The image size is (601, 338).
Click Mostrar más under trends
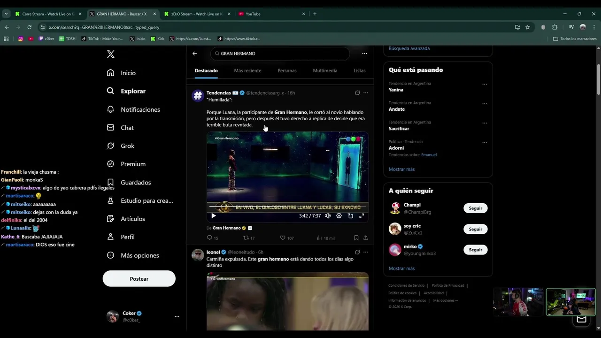401,169
